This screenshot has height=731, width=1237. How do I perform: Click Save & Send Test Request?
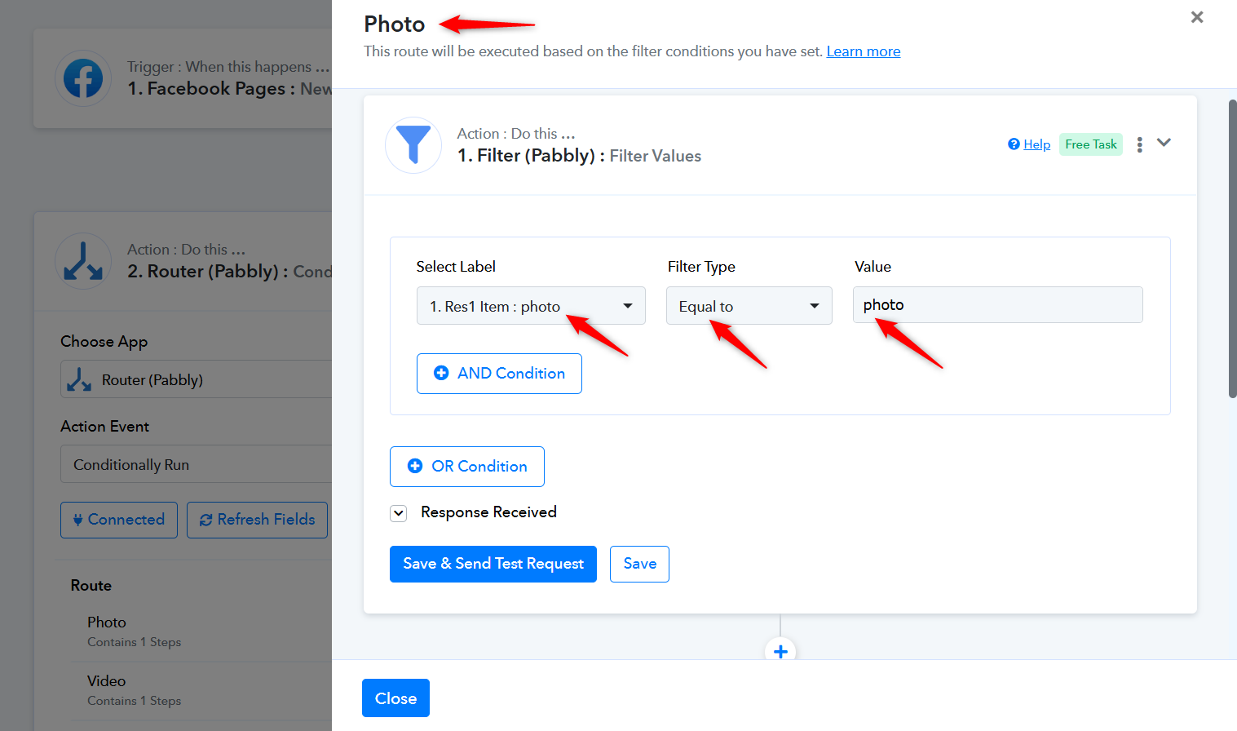[x=493, y=564]
